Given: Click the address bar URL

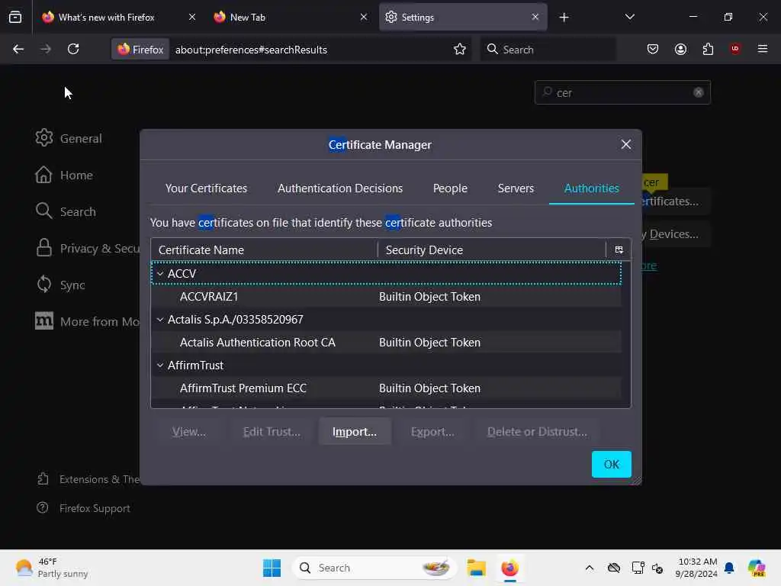Looking at the screenshot, I should pyautogui.click(x=251, y=50).
